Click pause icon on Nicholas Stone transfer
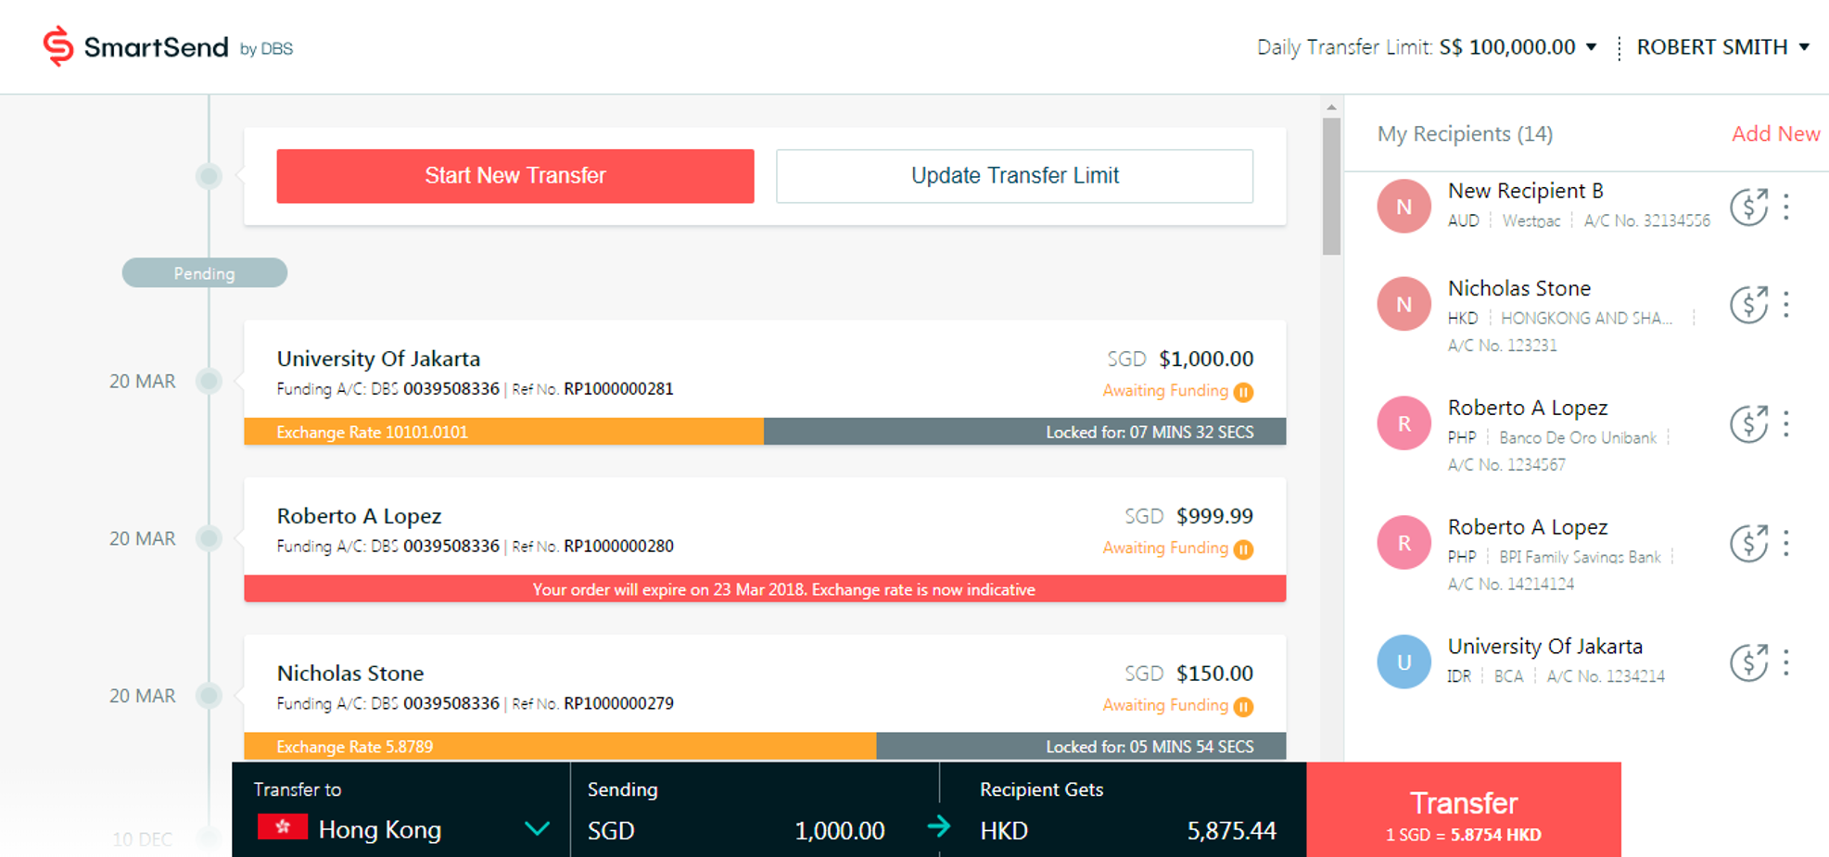The width and height of the screenshot is (1829, 857). (1244, 707)
